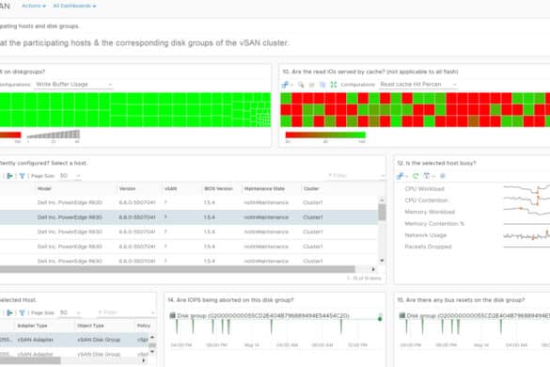550x367 pixels.
Task: Sort hosts table by Version column
Action: click(x=127, y=189)
